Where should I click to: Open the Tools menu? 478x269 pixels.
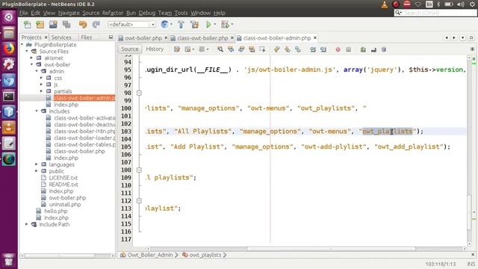181,13
